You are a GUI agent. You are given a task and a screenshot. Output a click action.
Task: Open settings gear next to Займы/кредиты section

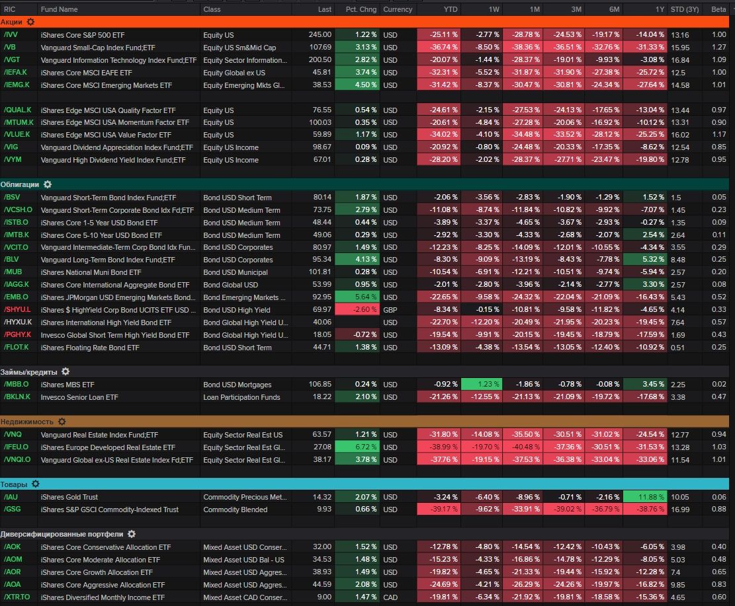click(65, 372)
